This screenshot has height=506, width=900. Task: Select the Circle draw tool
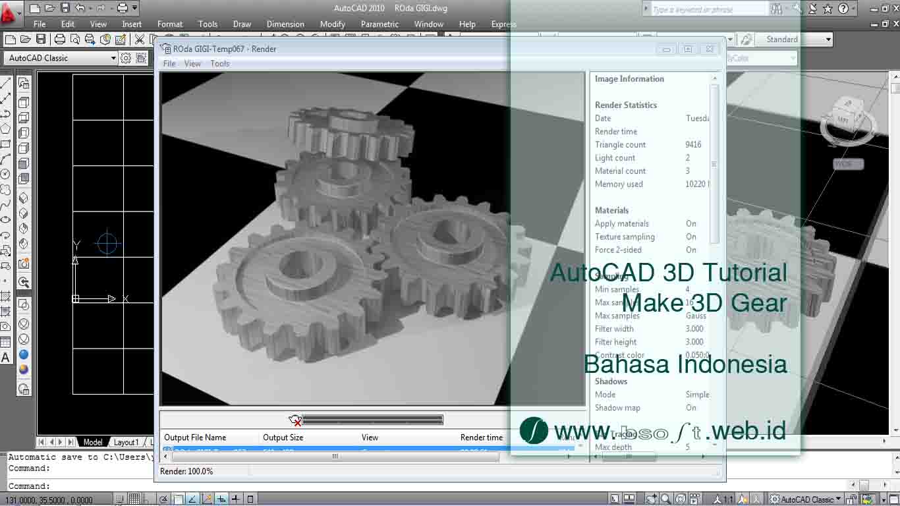[x=5, y=174]
